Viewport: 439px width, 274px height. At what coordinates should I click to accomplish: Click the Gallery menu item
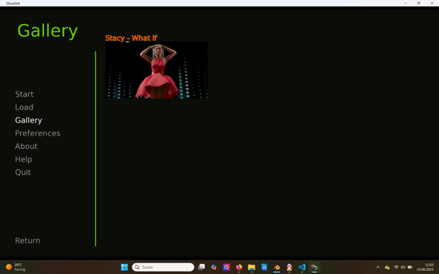[x=28, y=120]
